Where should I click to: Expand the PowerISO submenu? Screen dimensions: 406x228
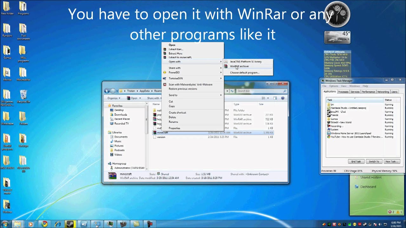[x=221, y=73]
